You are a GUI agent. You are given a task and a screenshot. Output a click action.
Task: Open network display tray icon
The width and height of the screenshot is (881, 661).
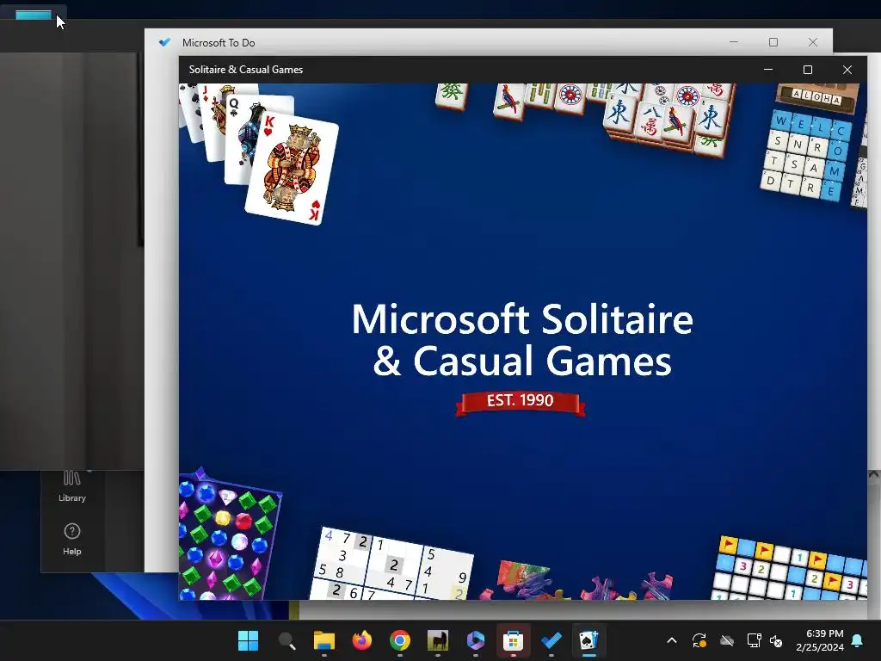754,640
